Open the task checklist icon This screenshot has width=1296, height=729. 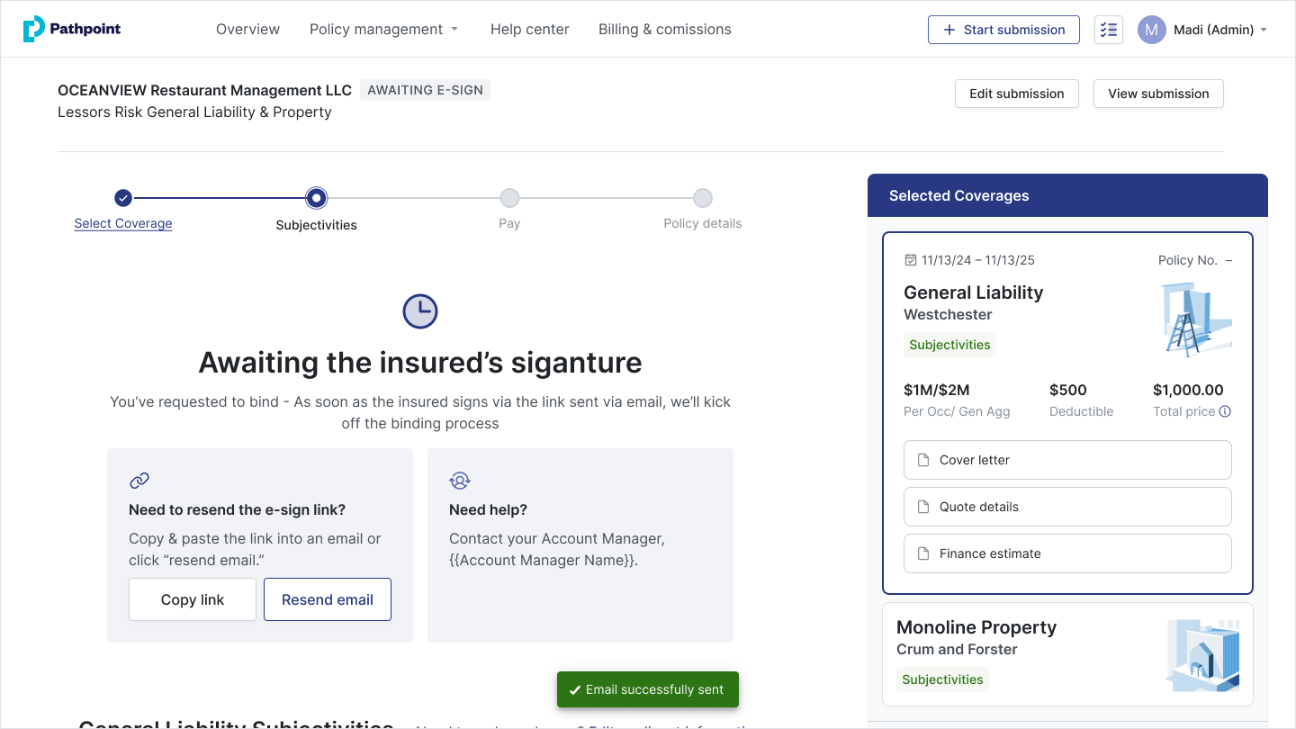click(1108, 30)
